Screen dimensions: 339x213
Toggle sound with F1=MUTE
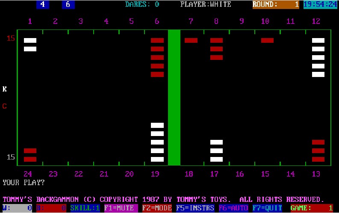tap(121, 208)
